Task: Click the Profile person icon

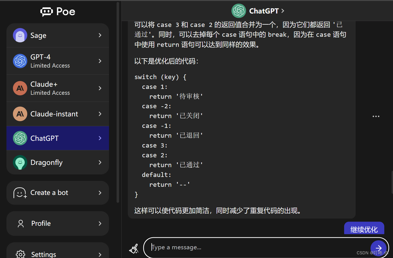Action: pos(21,224)
